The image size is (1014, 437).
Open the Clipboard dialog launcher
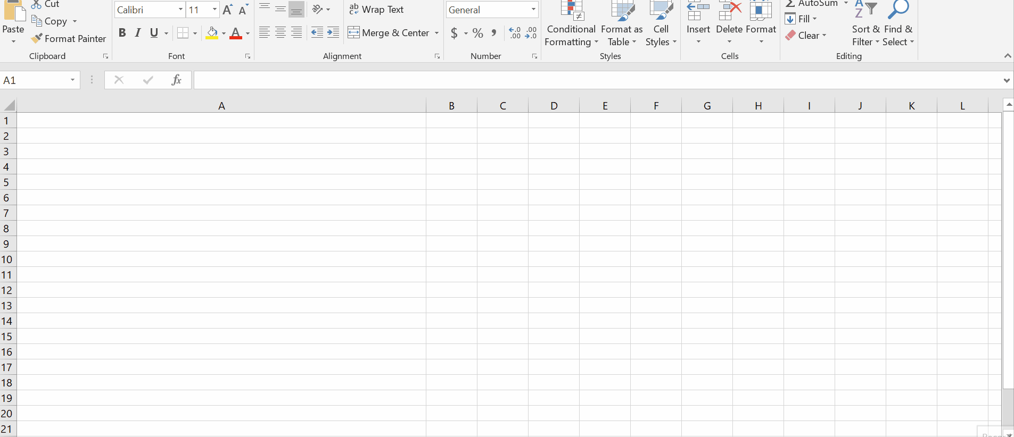(x=105, y=56)
